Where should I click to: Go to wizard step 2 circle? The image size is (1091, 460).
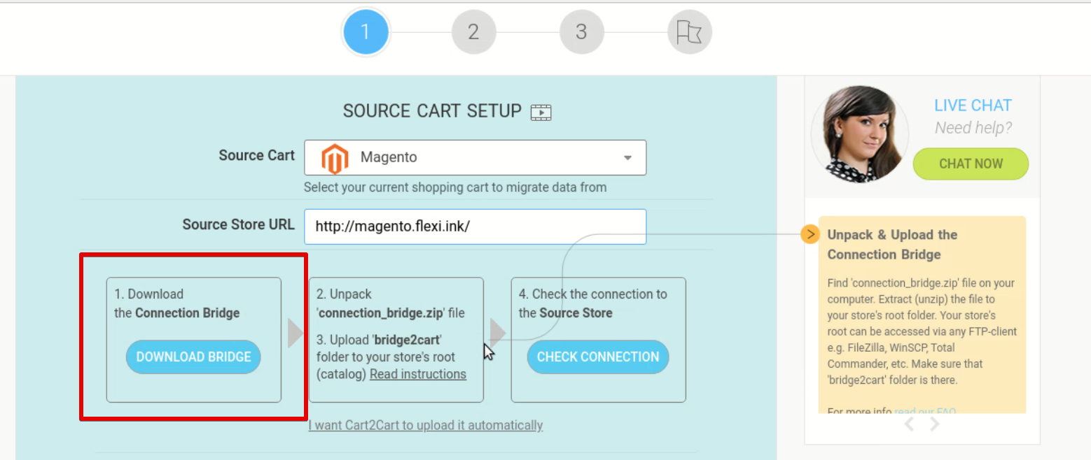coord(473,31)
